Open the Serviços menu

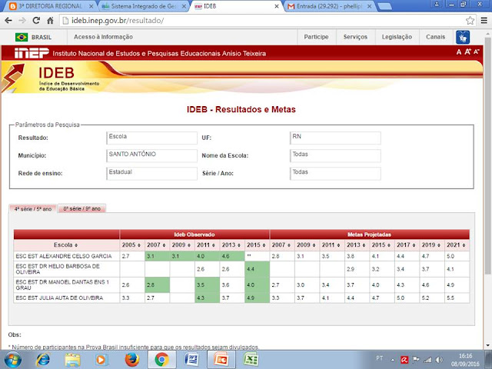point(355,37)
